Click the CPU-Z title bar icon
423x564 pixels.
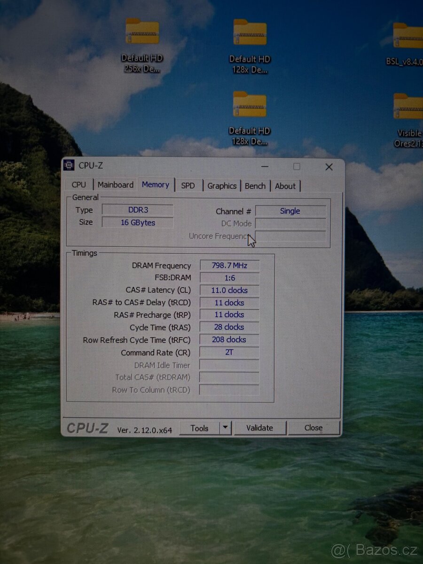click(69, 165)
